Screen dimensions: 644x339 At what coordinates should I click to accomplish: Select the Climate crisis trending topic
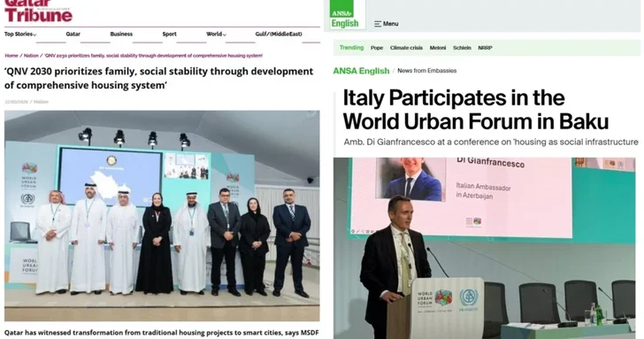tap(406, 48)
